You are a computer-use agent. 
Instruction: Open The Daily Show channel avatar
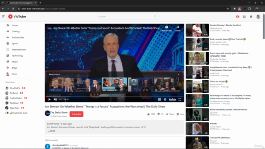(x=47, y=113)
